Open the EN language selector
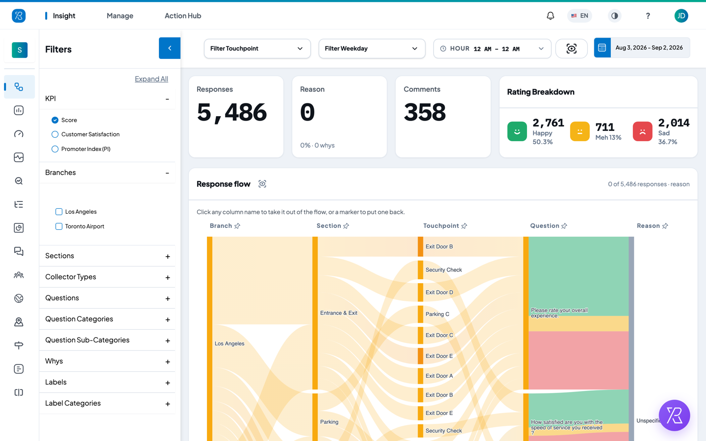This screenshot has width=706, height=441. (x=580, y=16)
